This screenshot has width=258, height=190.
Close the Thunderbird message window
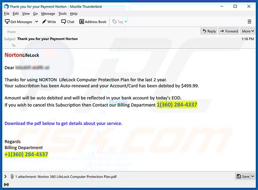pyautogui.click(x=249, y=7)
